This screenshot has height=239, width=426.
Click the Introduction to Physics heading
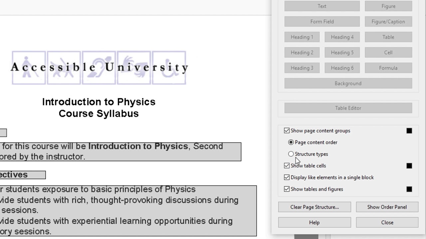[99, 102]
